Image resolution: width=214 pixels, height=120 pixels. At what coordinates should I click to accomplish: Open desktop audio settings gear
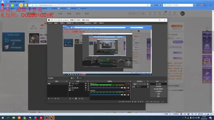click(x=128, y=95)
